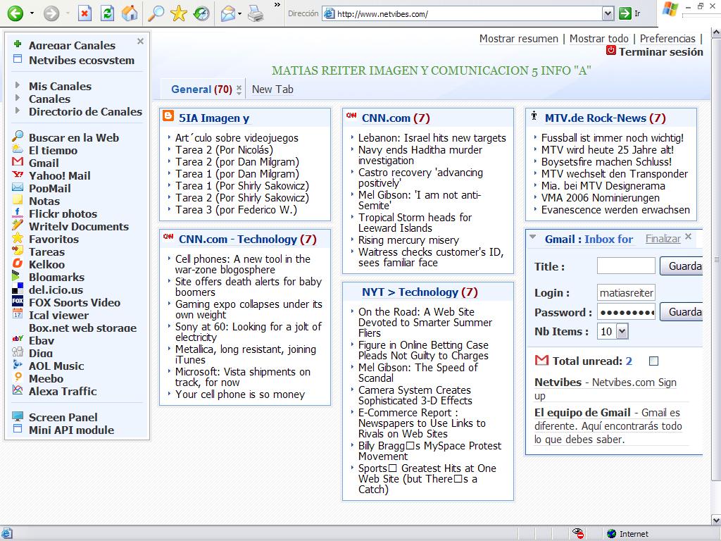This screenshot has height=541, width=721.
Task: Click the El tiempo weather icon
Action: coord(18,149)
